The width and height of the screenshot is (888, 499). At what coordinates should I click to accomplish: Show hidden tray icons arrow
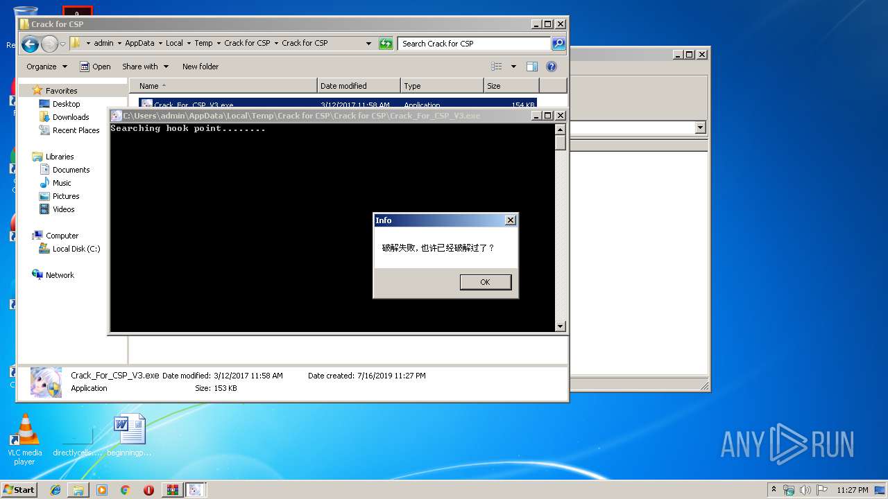pos(774,489)
